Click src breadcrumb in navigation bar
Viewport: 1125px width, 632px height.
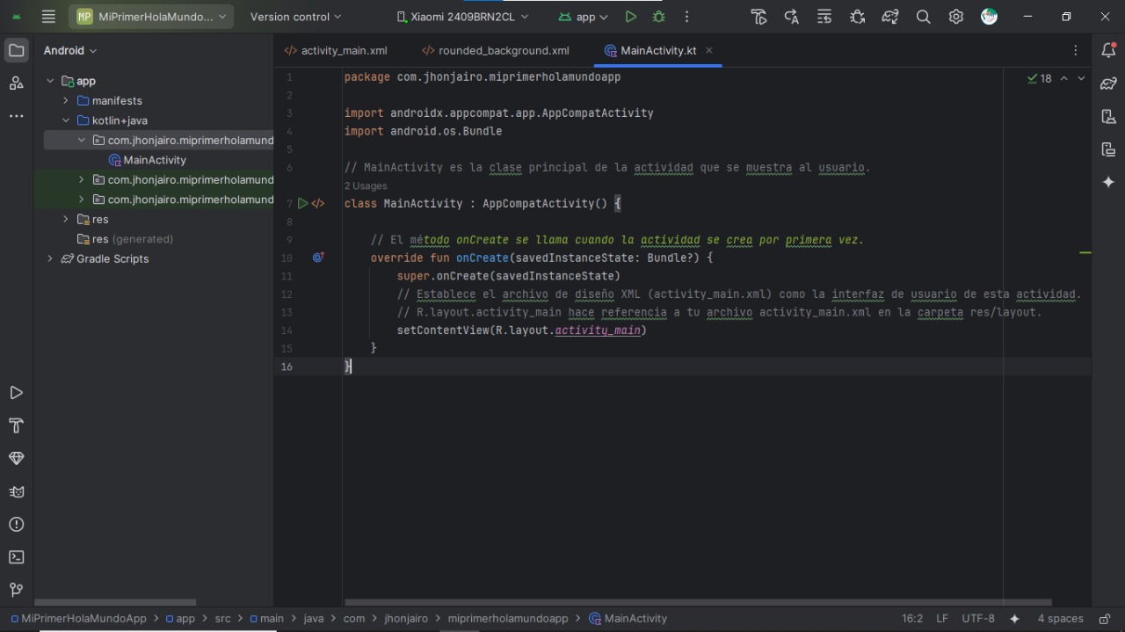pyautogui.click(x=223, y=619)
